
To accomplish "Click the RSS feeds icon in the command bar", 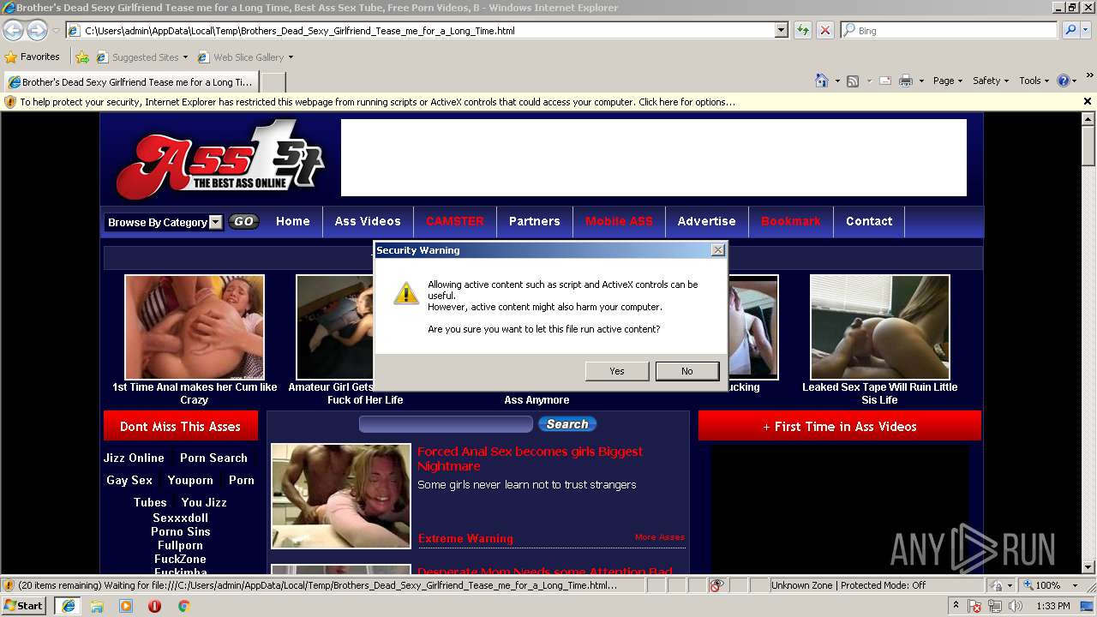I will [853, 81].
